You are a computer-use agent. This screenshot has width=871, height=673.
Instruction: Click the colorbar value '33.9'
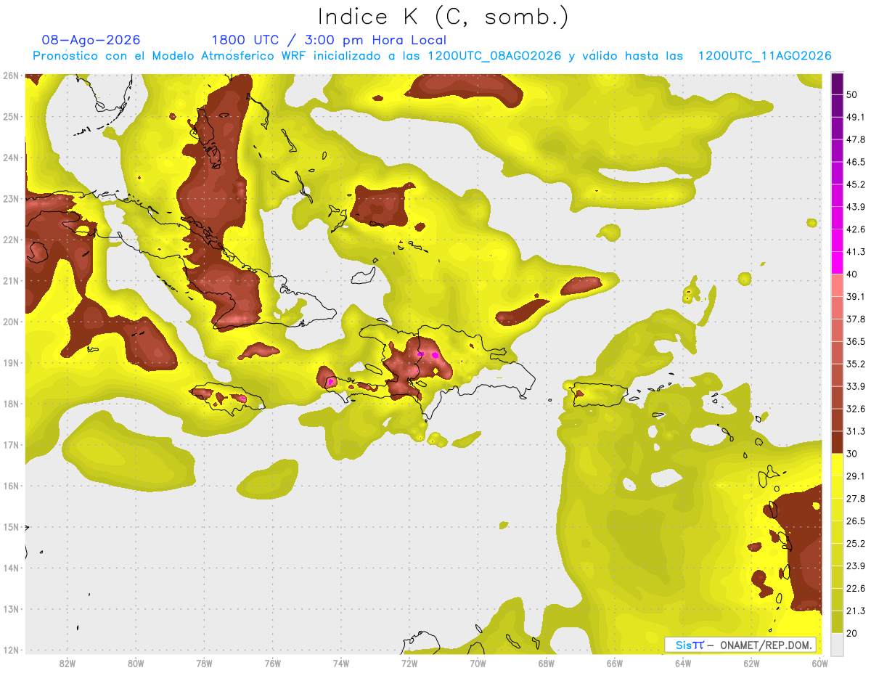(x=855, y=386)
